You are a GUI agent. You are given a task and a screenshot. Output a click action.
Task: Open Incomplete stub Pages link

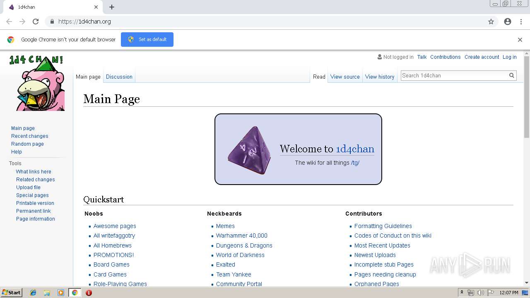click(x=384, y=264)
